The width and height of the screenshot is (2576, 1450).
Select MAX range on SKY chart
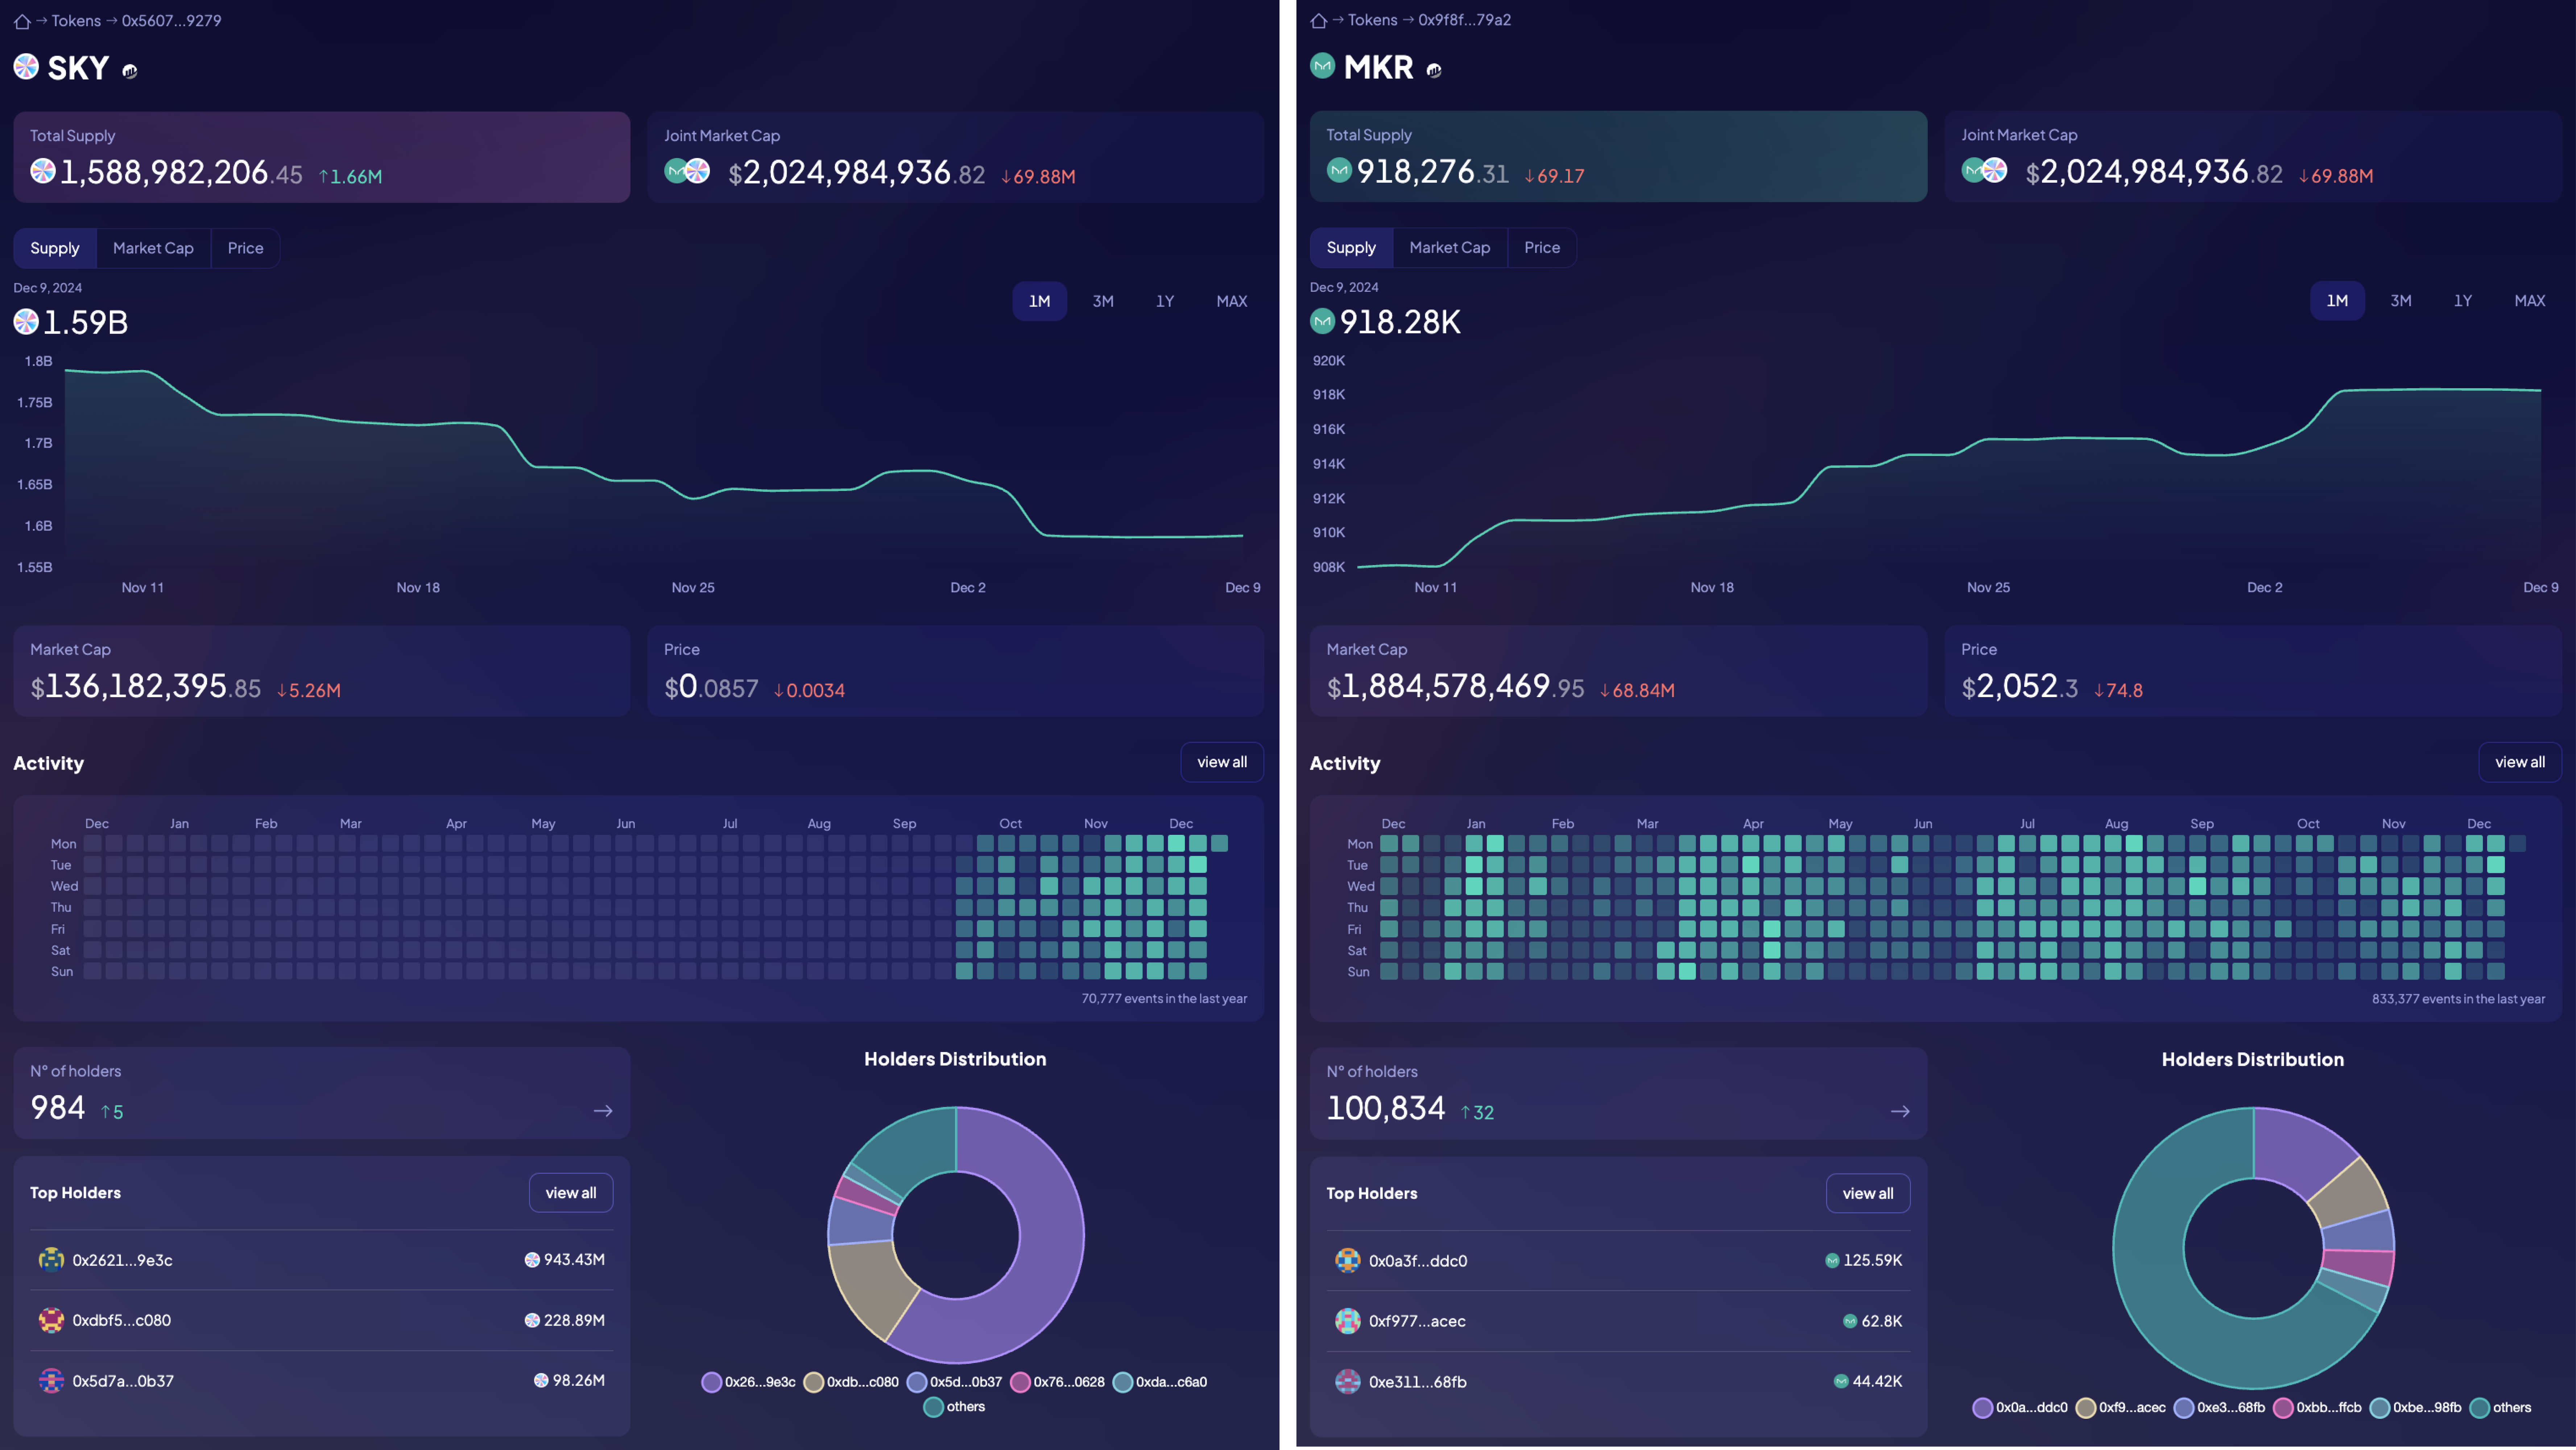1232,301
